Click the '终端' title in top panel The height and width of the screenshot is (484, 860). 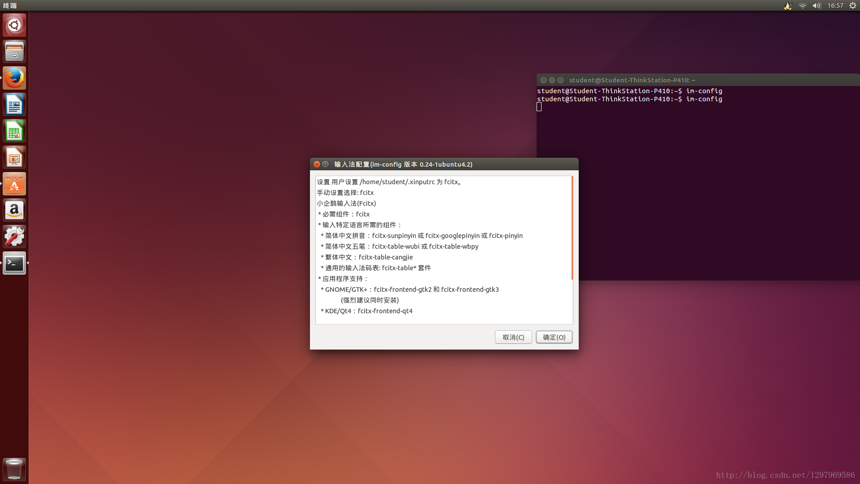(x=10, y=5)
